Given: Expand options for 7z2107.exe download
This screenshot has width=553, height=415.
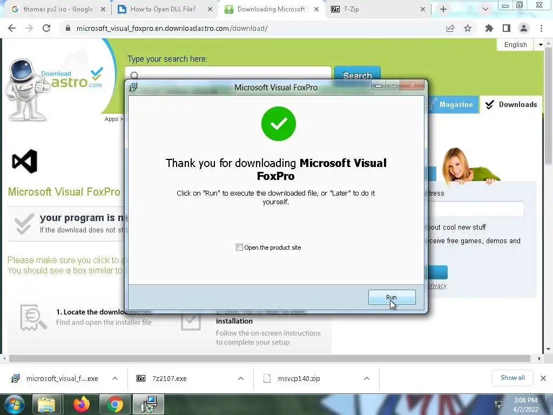Looking at the screenshot, I should (x=241, y=378).
